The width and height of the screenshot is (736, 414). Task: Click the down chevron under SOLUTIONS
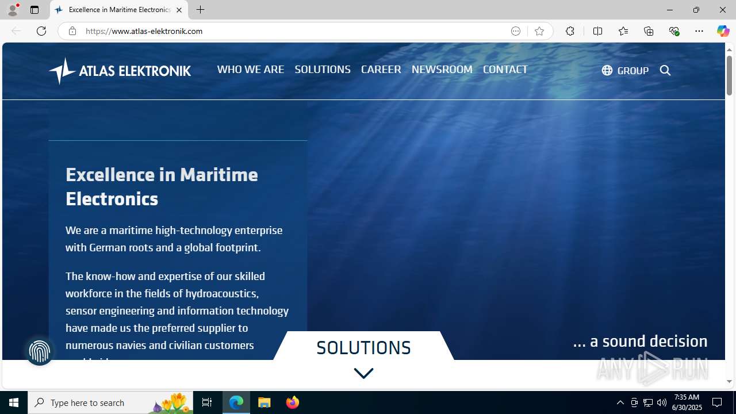[363, 373]
